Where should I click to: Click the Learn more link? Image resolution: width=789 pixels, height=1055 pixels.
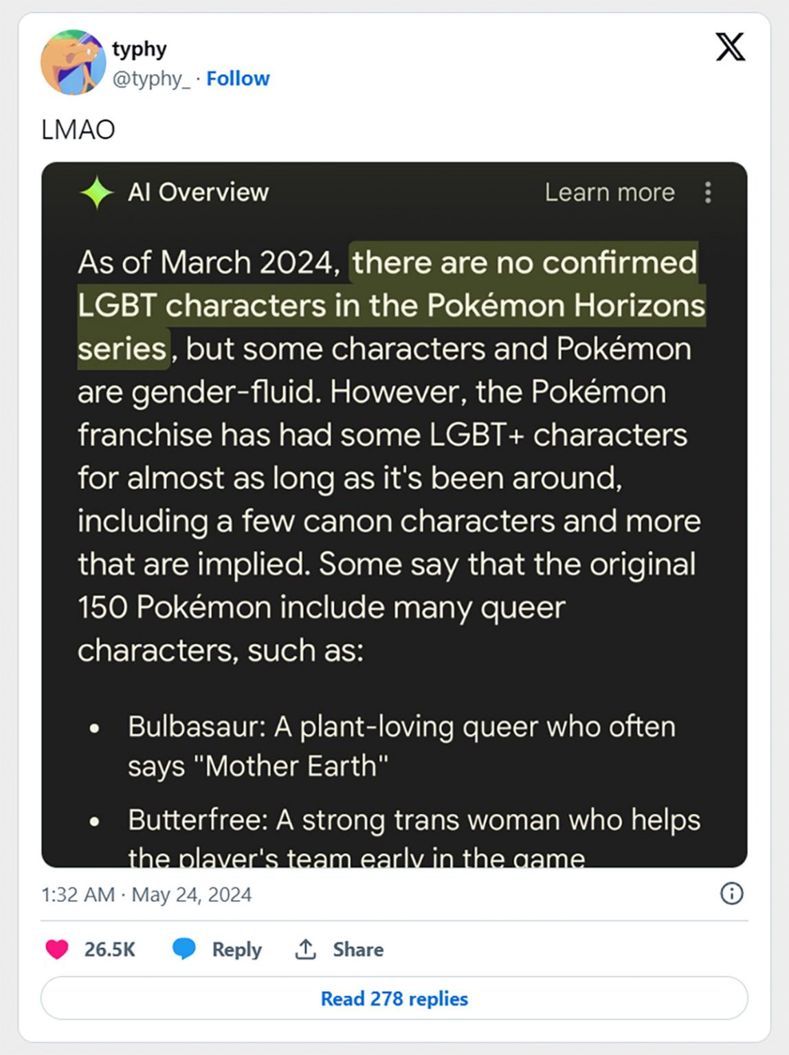tap(609, 192)
